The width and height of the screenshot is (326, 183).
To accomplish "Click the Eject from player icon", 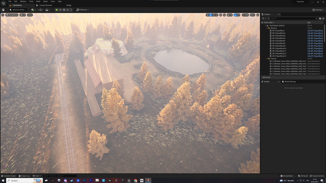I will [x=68, y=10].
